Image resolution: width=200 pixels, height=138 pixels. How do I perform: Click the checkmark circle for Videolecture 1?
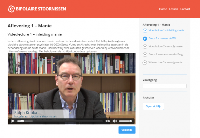[145, 31]
